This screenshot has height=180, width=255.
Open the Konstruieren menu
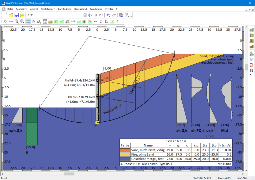(65, 9)
